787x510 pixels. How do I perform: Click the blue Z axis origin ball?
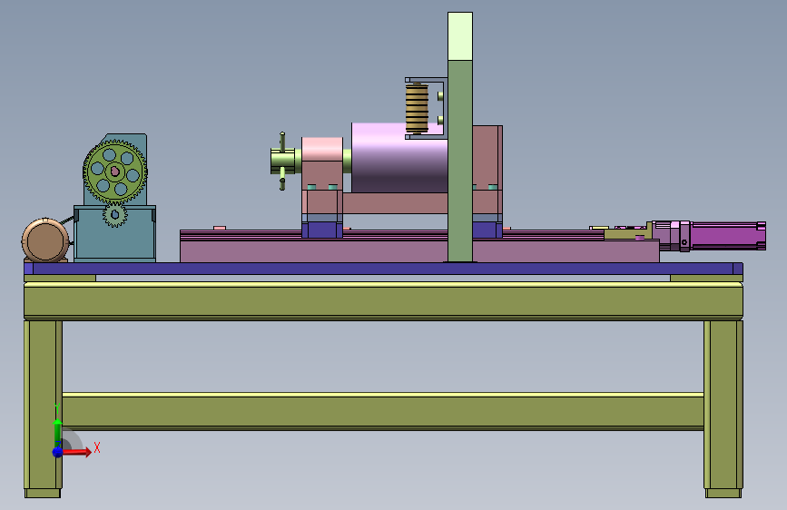pyautogui.click(x=58, y=452)
